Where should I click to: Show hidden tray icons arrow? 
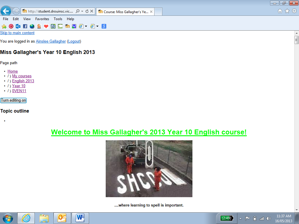click(x=241, y=218)
